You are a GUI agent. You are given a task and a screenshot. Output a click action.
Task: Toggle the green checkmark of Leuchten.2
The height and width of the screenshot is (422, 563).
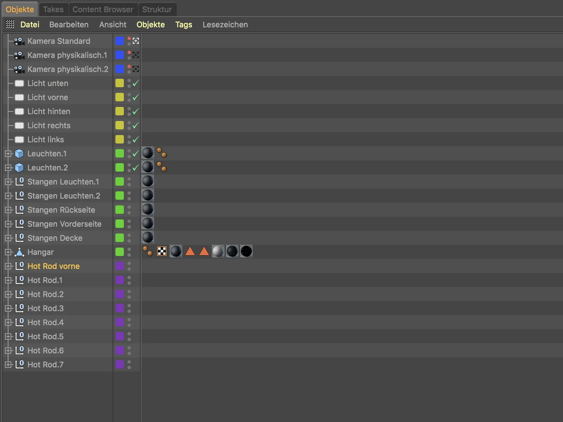[x=136, y=168]
